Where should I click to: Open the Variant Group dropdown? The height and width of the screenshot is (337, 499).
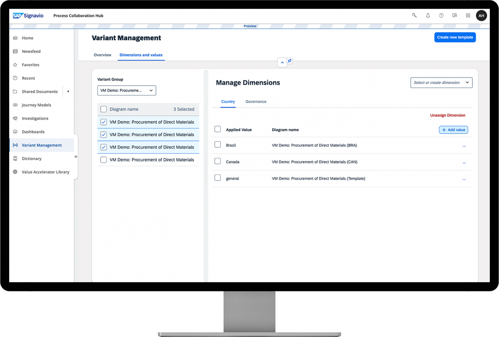pyautogui.click(x=126, y=90)
